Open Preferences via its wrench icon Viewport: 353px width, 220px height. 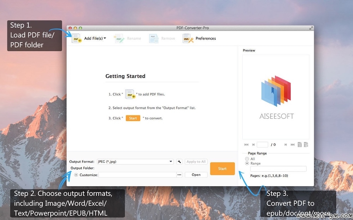[188, 38]
